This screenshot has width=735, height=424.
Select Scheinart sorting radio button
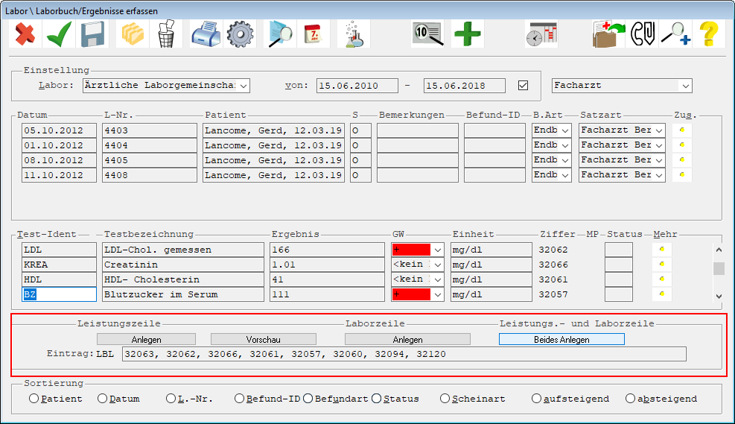445,398
